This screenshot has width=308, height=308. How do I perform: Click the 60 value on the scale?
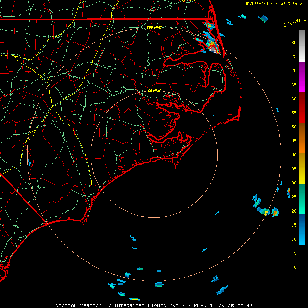coord(294,99)
